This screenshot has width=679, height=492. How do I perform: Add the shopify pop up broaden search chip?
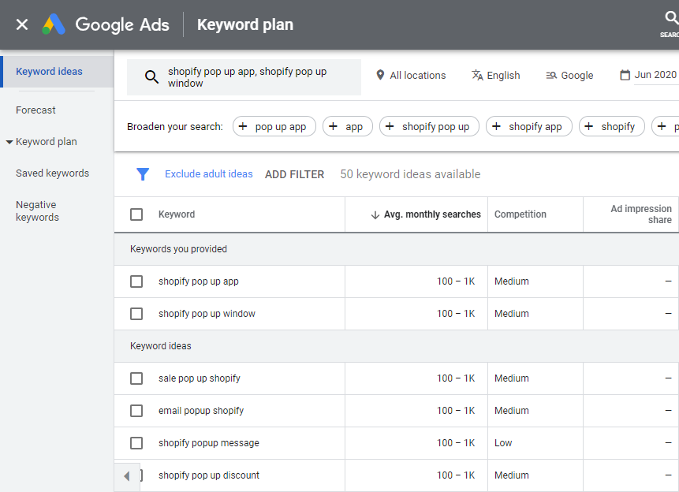tap(429, 126)
